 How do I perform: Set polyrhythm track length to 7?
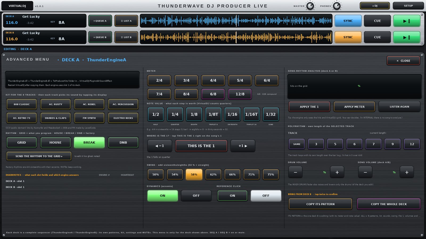coord(374,144)
